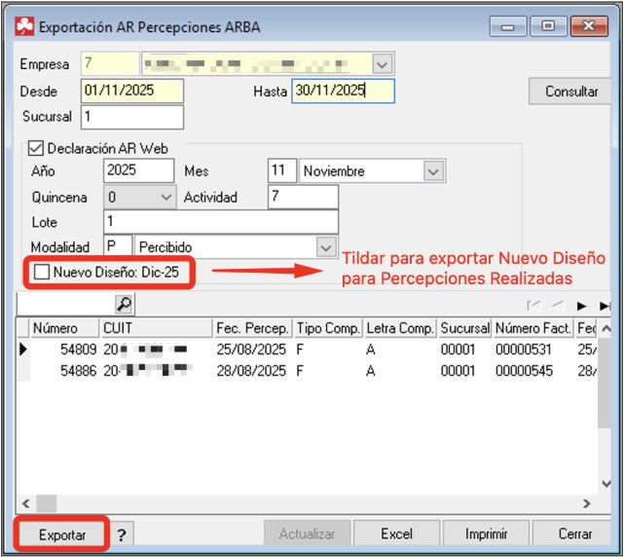Expand the Empresa dropdown list
The height and width of the screenshot is (557, 624).
[382, 64]
